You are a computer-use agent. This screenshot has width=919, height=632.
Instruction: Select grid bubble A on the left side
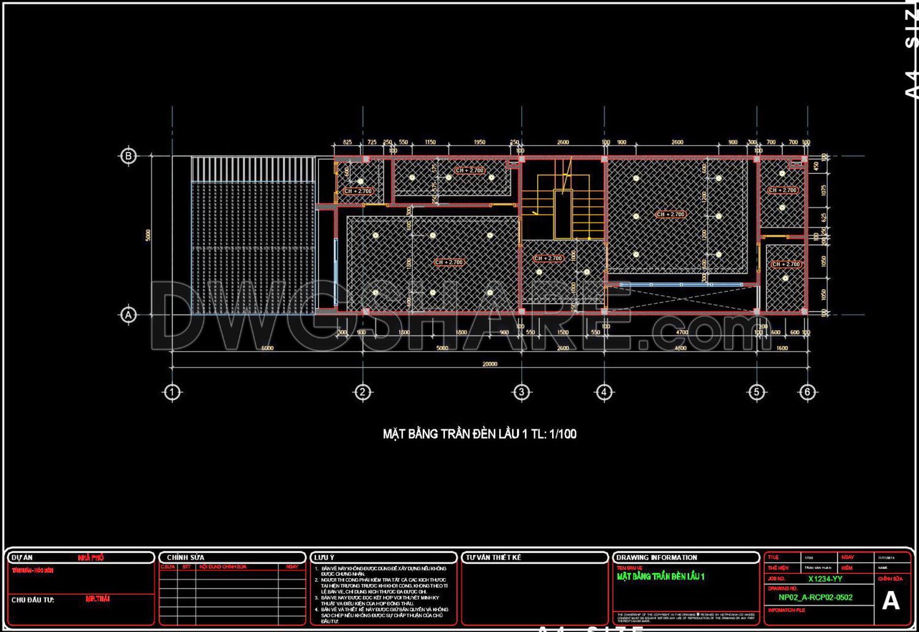[x=128, y=315]
